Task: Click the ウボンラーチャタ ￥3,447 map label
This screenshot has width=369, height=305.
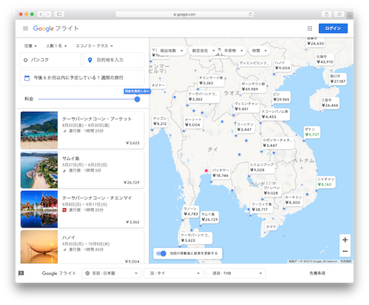Action: click(x=278, y=143)
